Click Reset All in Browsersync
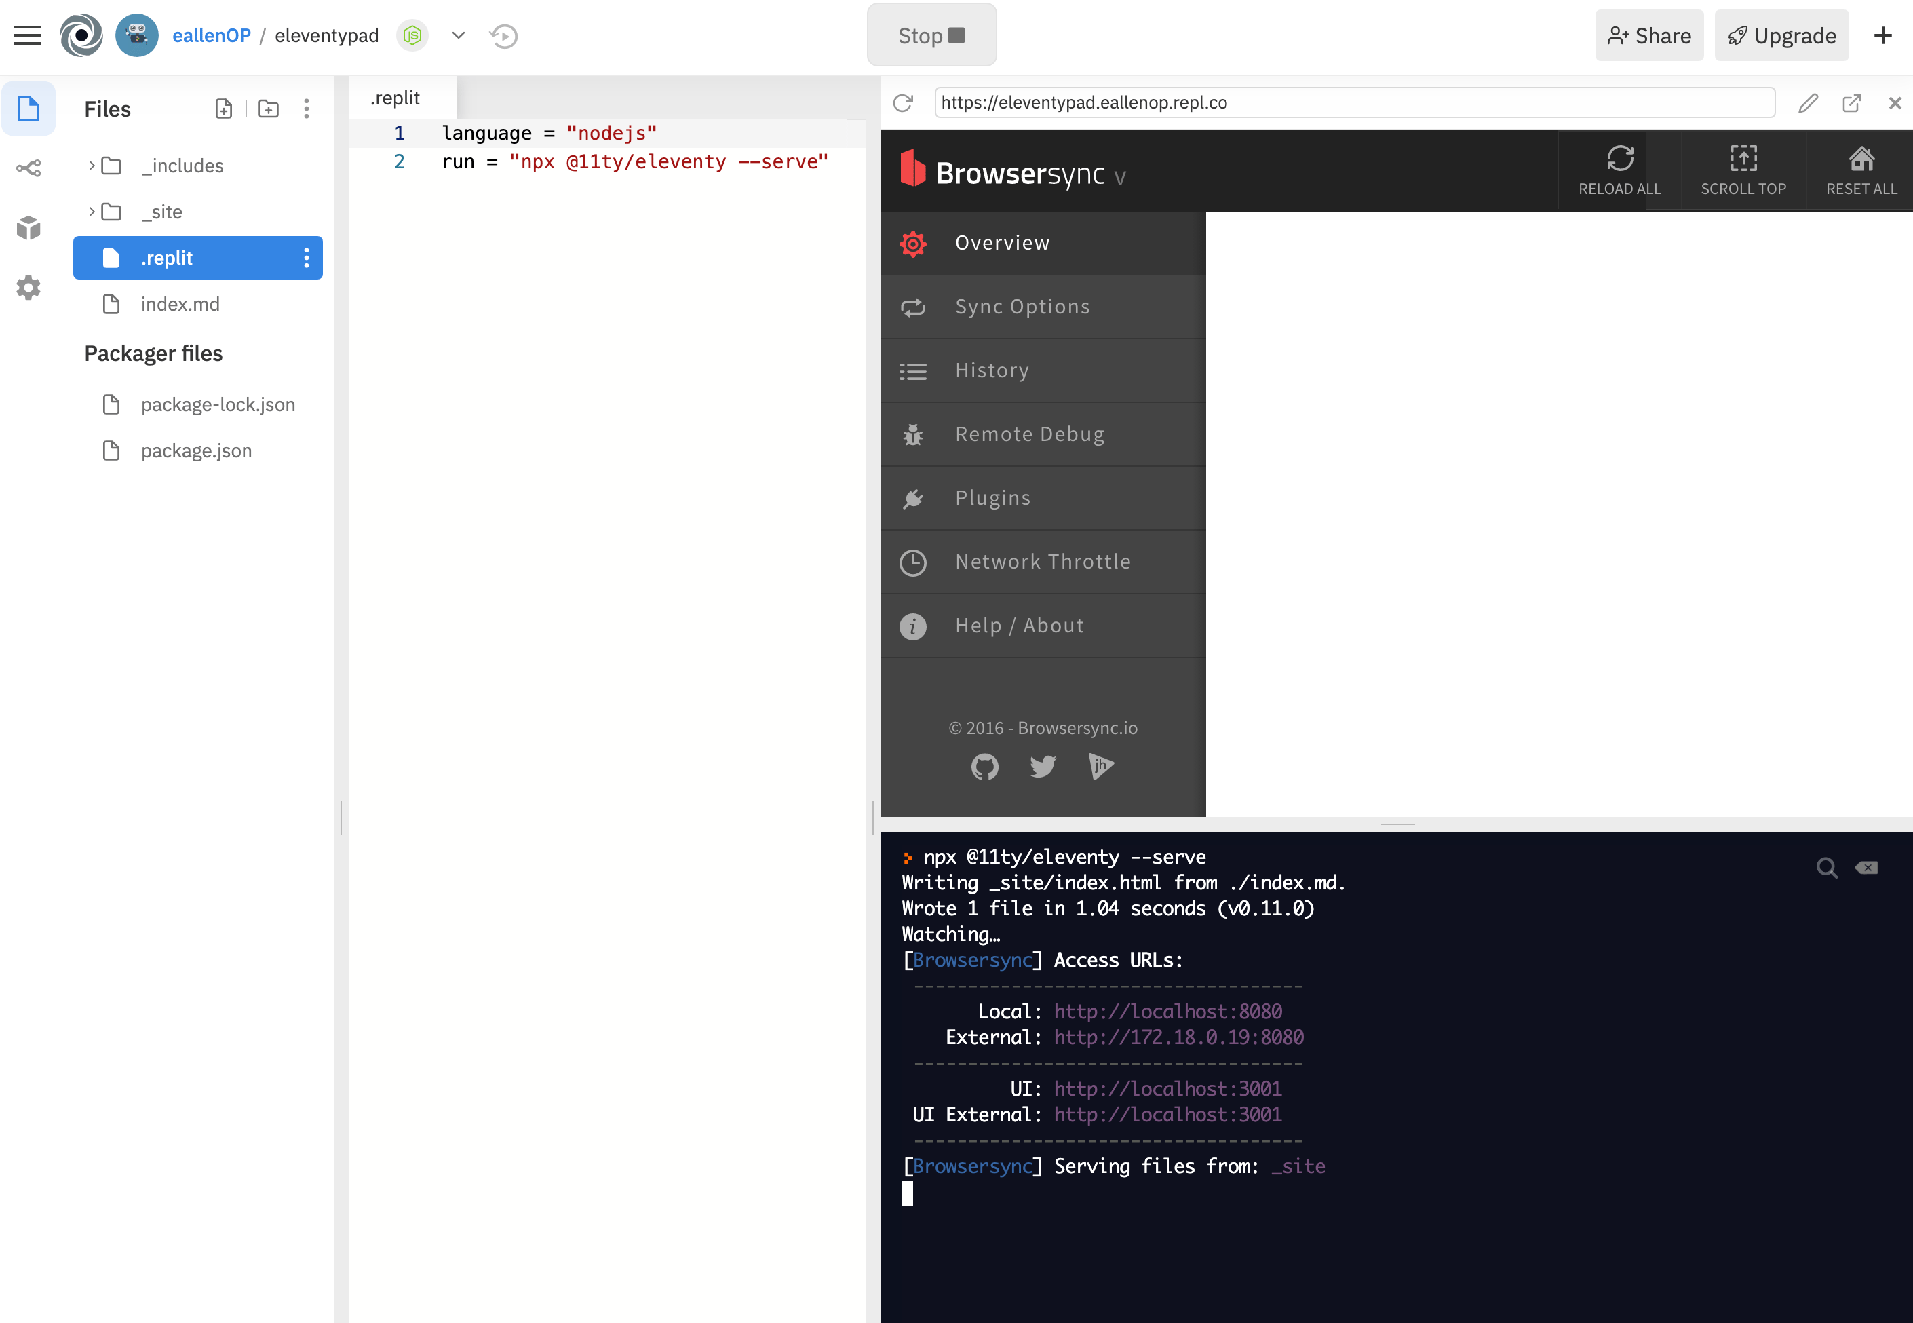 [1861, 171]
